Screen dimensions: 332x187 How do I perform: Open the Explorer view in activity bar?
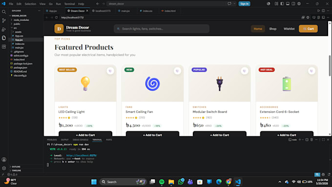coord(4,38)
